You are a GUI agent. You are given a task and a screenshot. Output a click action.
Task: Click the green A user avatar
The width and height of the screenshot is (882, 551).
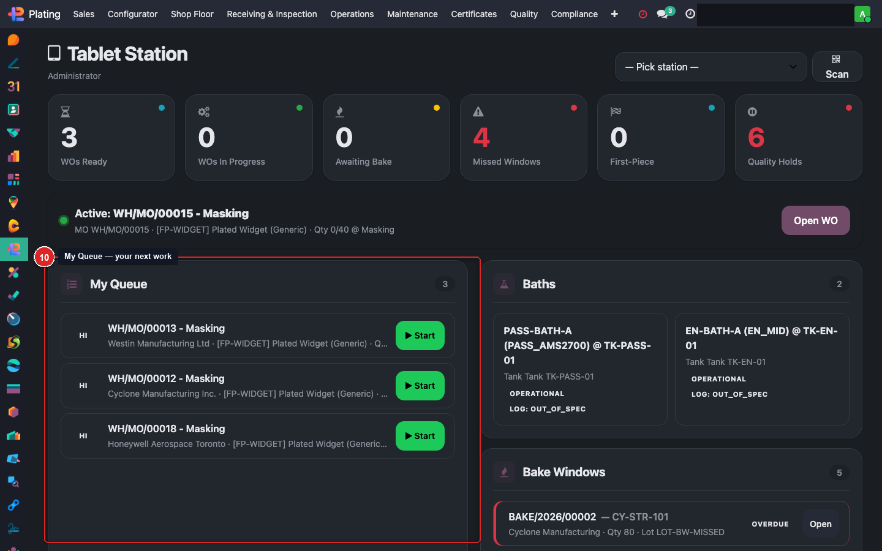pyautogui.click(x=862, y=13)
